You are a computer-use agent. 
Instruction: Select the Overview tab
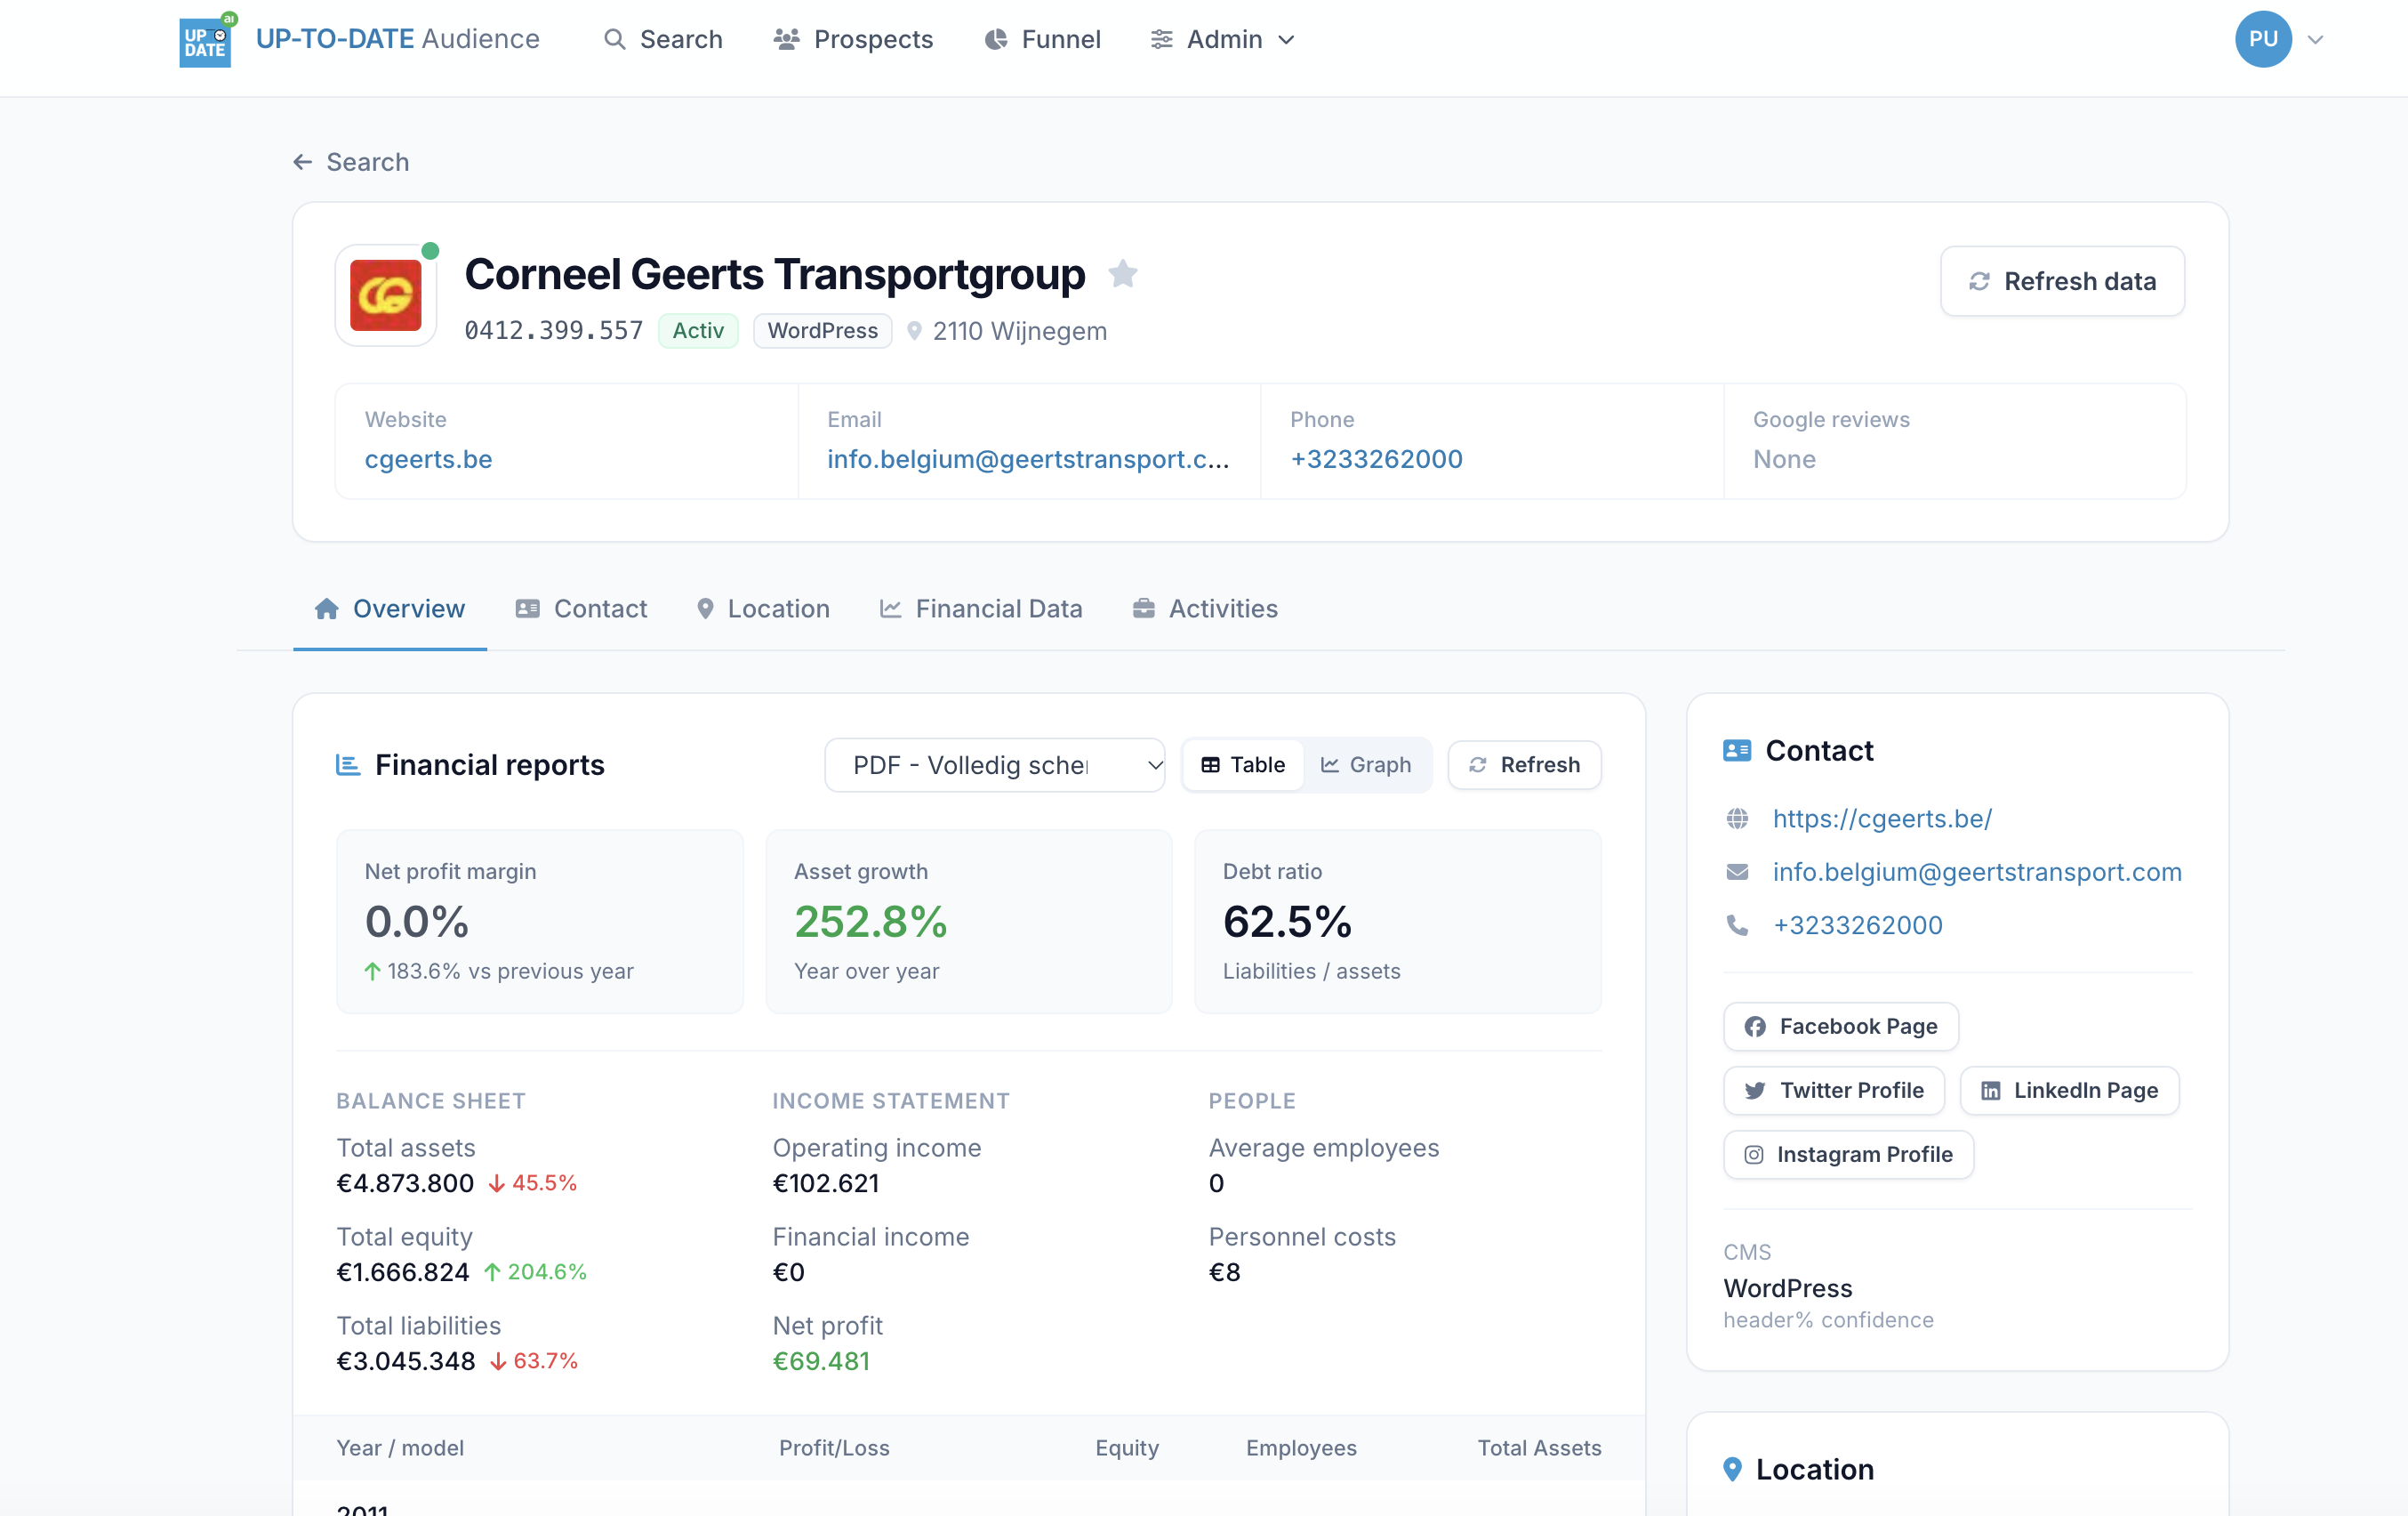(x=390, y=609)
